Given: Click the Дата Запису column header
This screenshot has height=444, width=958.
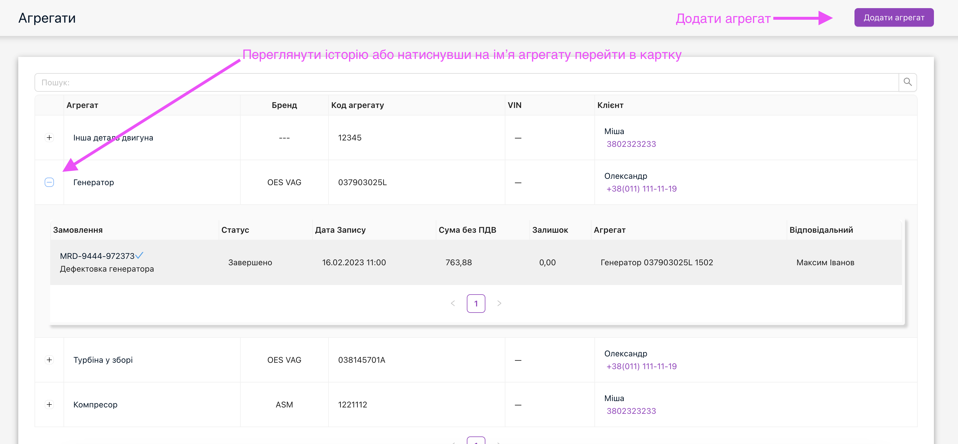Looking at the screenshot, I should [340, 230].
